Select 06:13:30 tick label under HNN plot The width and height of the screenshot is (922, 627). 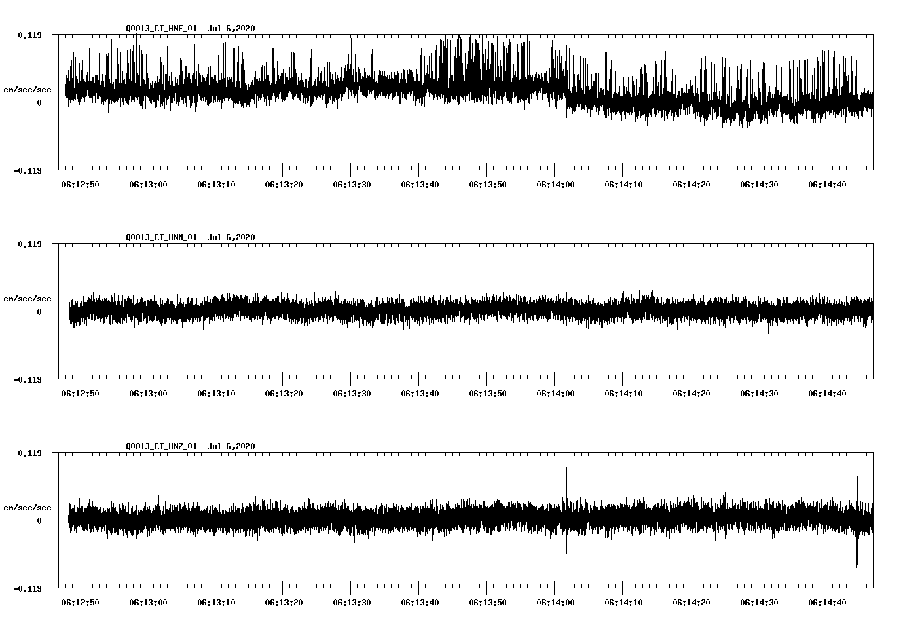click(352, 393)
